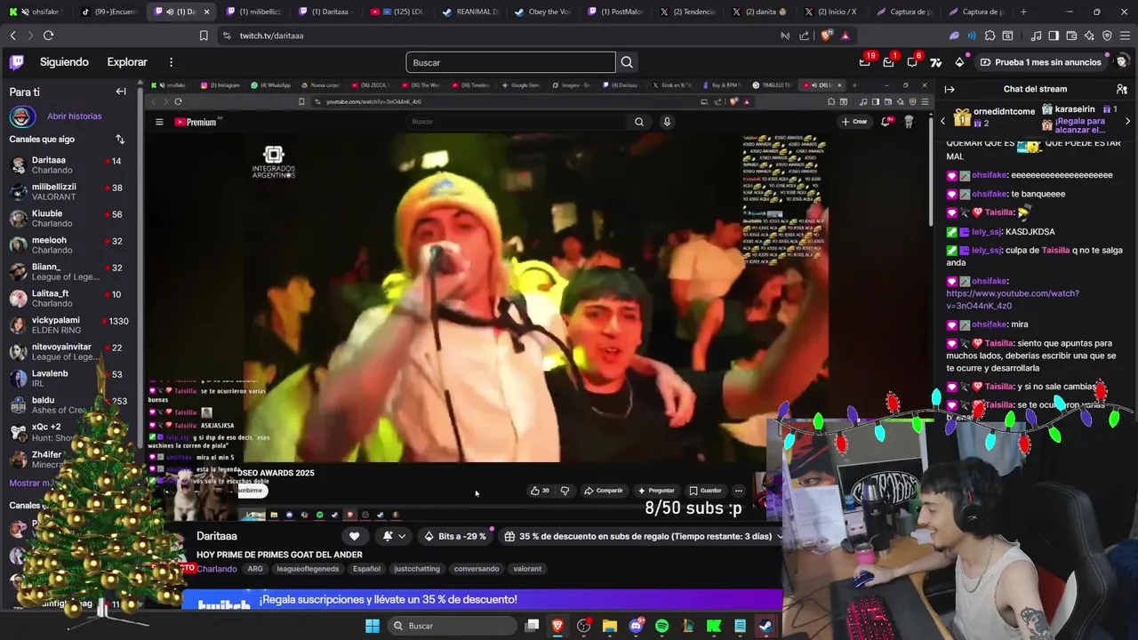
Task: Click Abrir historias in sidebar
Action: click(75, 116)
